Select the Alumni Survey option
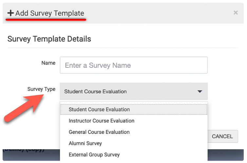 coord(85,143)
